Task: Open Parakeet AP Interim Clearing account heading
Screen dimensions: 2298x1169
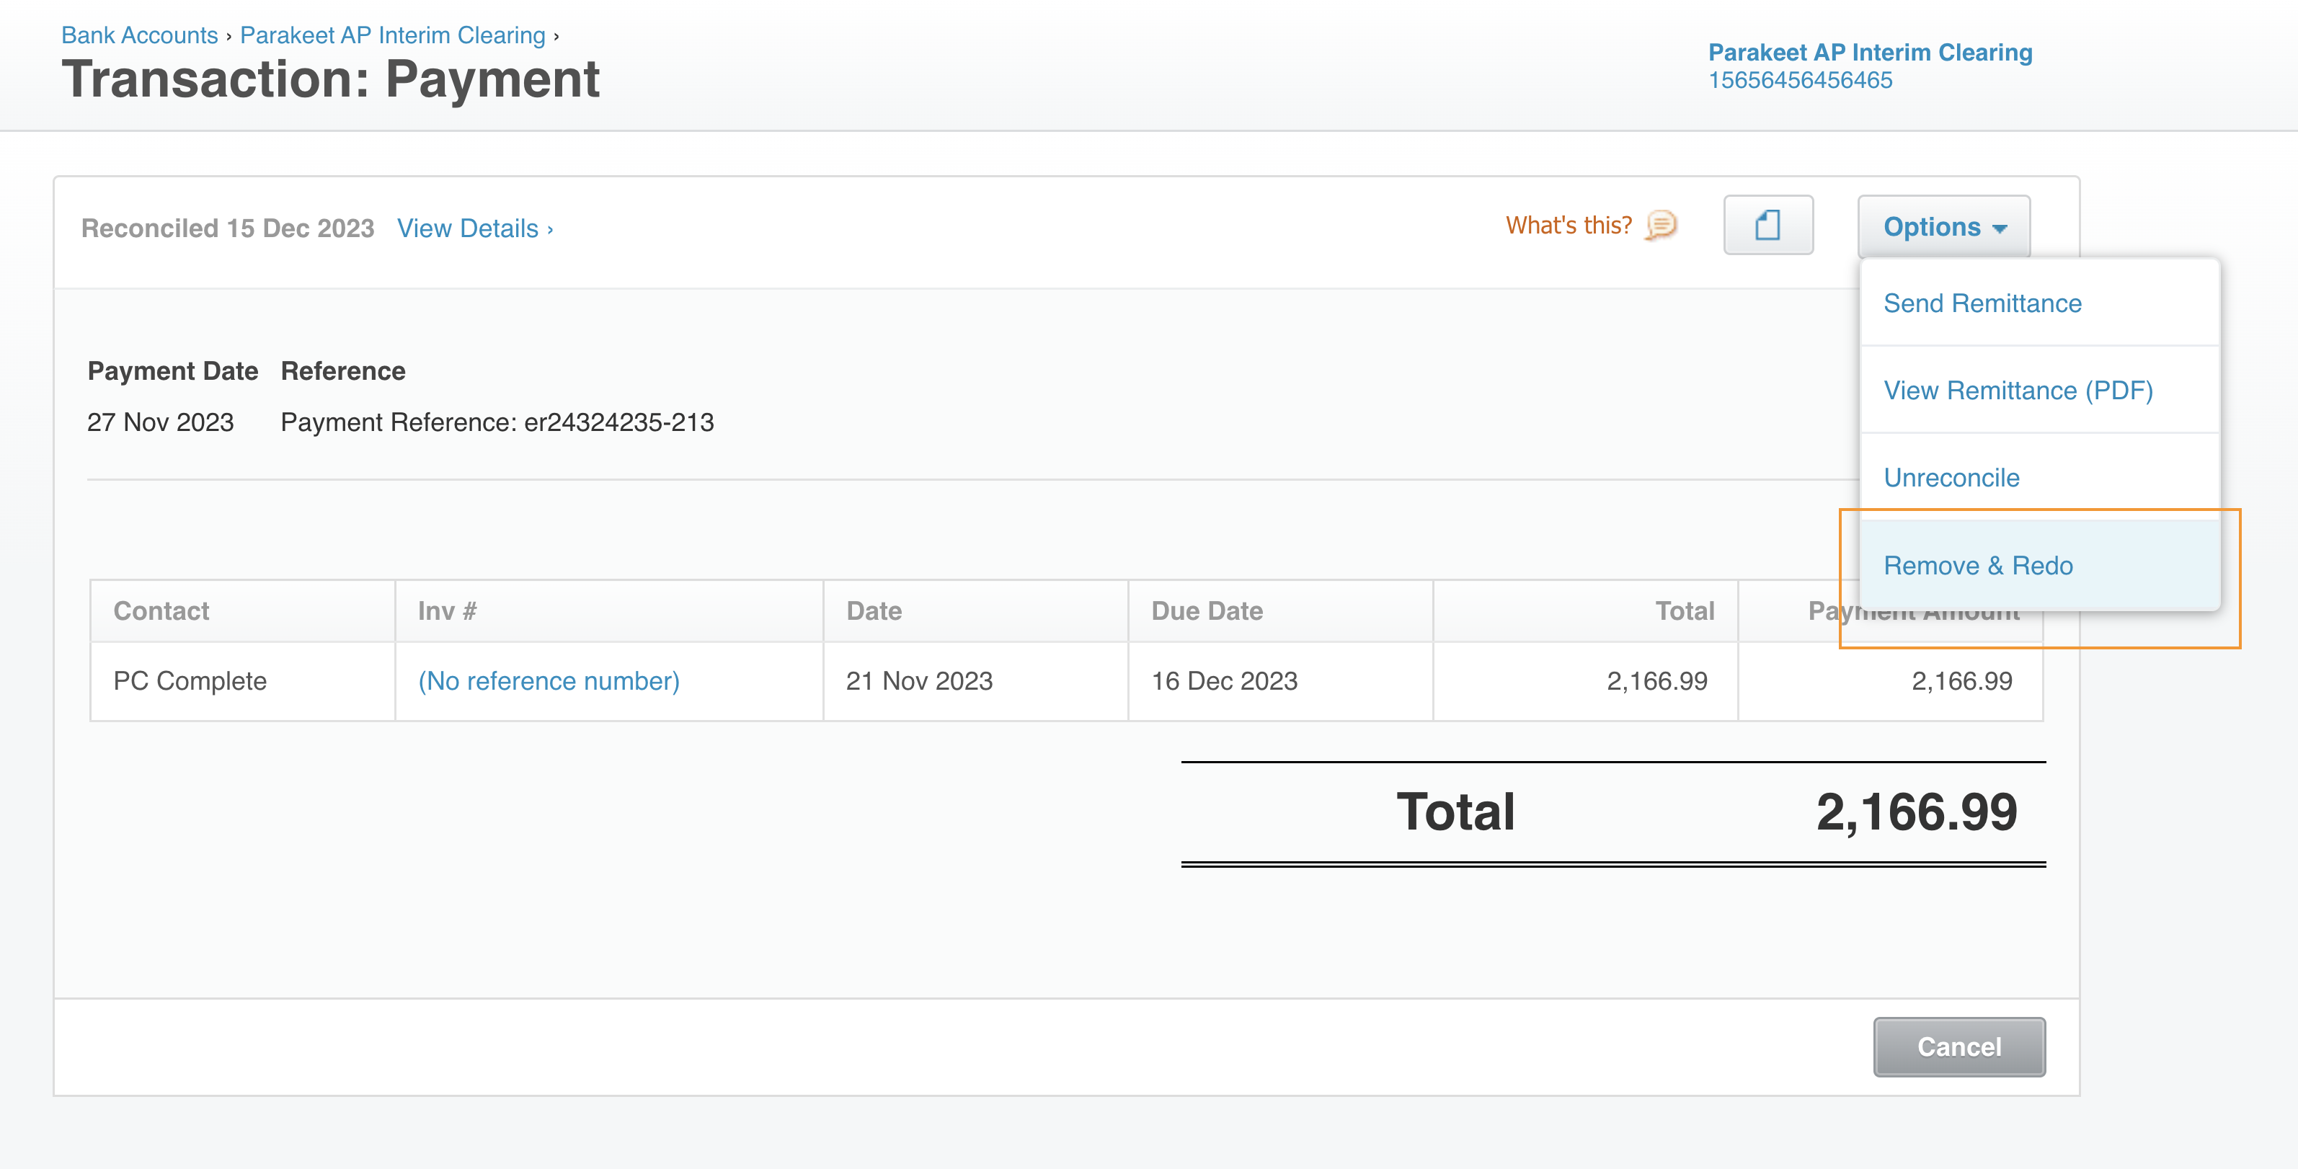Action: click(1869, 53)
